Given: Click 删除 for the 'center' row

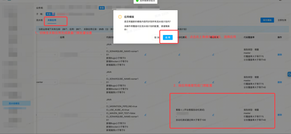Looking at the screenshot, I should (280, 82).
